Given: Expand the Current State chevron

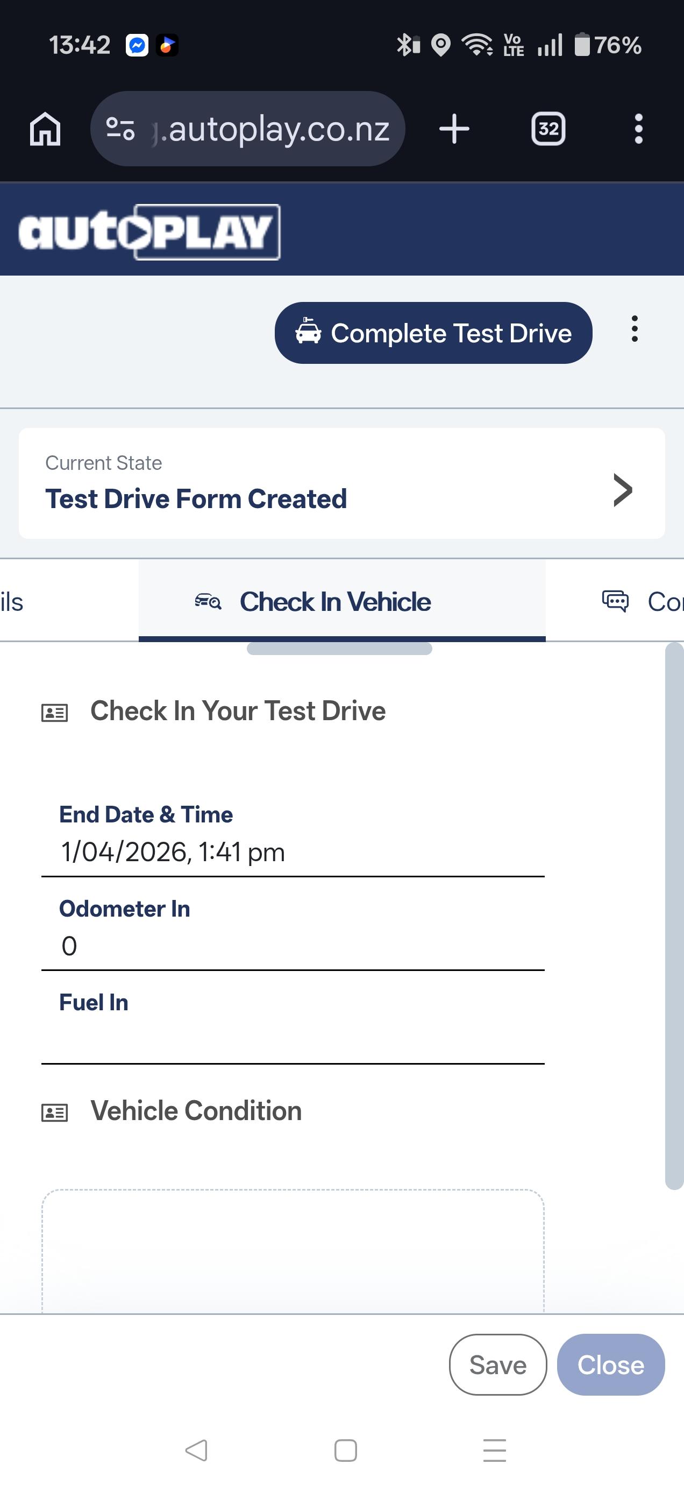Looking at the screenshot, I should (623, 490).
